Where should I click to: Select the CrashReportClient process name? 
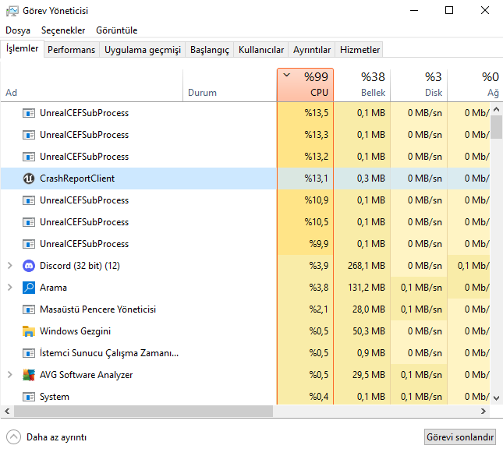click(77, 179)
